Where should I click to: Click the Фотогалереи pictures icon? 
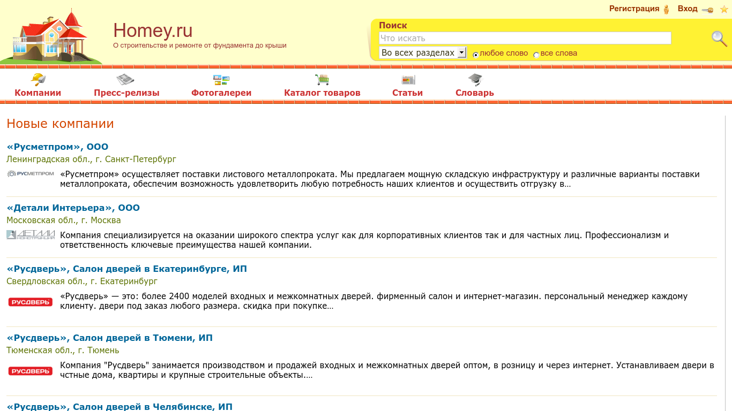(221, 80)
